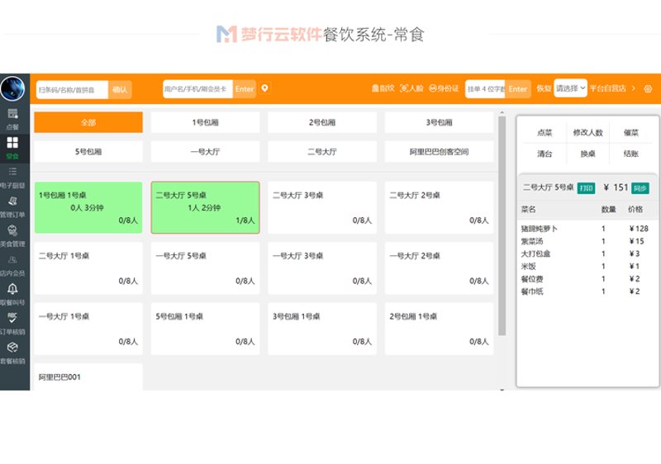Filter tables by 5号包厢
The height and width of the screenshot is (464, 661).
coord(88,152)
